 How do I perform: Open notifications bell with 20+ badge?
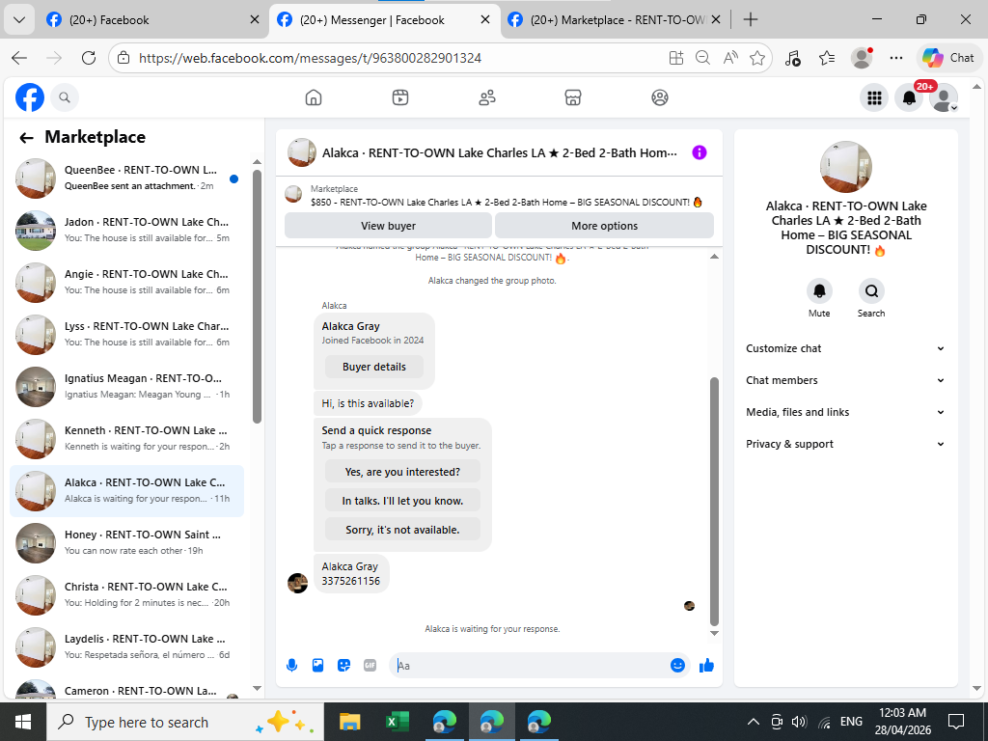(x=909, y=97)
